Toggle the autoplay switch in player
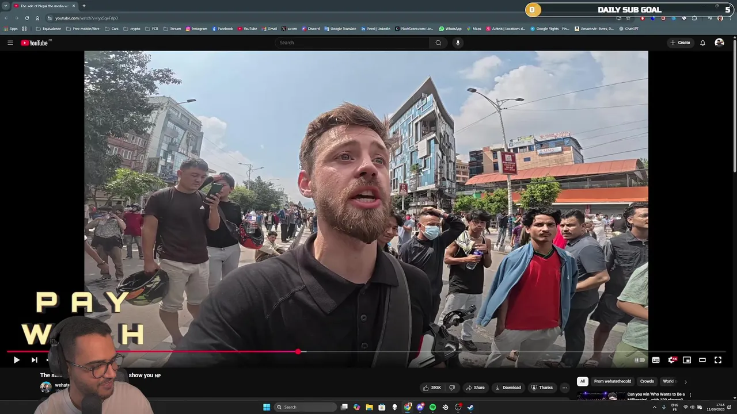The height and width of the screenshot is (414, 737). [x=640, y=360]
